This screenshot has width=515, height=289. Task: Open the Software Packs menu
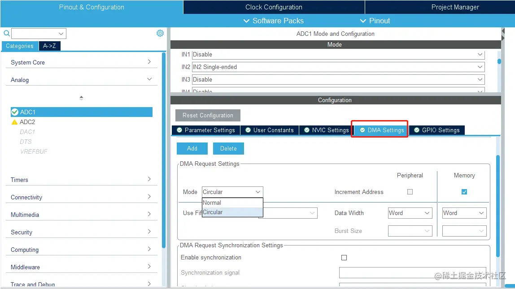(x=273, y=21)
